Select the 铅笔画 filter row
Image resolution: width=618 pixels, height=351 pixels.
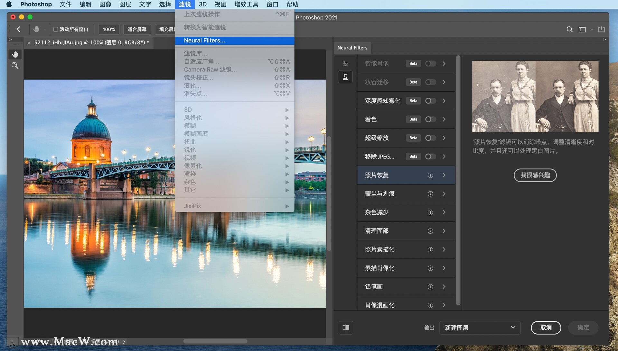click(x=406, y=287)
